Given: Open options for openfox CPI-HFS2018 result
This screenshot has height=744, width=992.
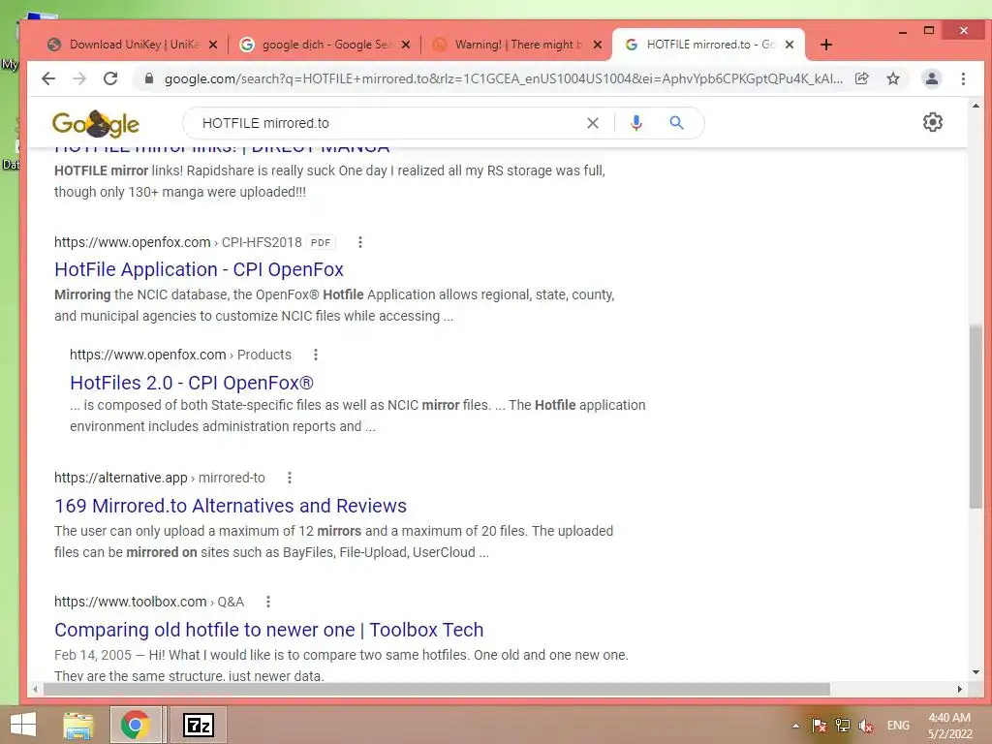Looking at the screenshot, I should (360, 242).
